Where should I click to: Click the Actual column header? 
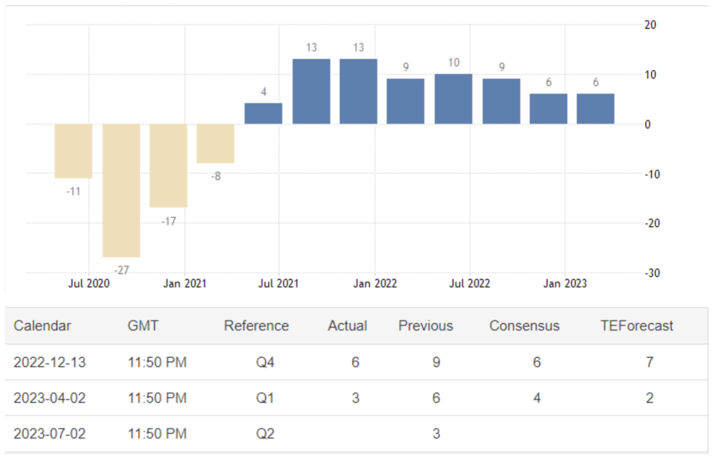coord(347,326)
